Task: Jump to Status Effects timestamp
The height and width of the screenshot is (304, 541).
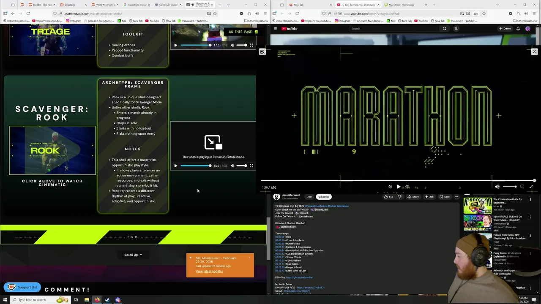Action: (x=280, y=257)
